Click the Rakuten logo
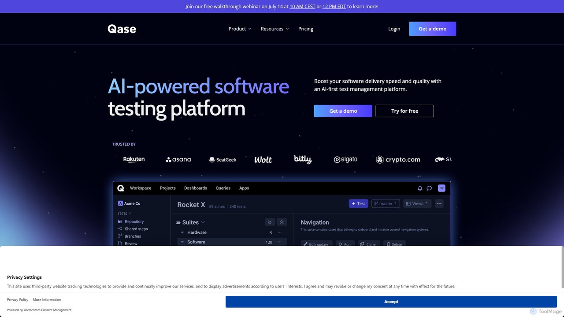This screenshot has height=317, width=564. (x=134, y=159)
